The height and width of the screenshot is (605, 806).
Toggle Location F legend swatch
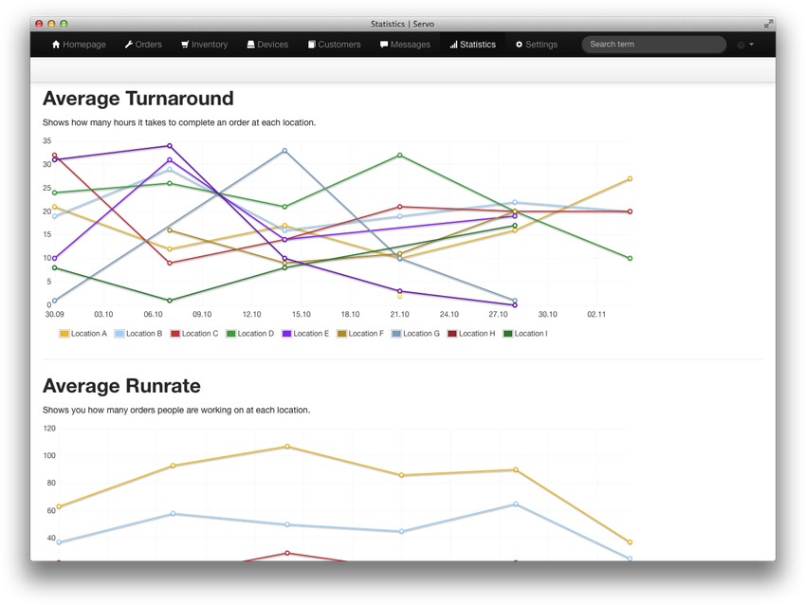(x=341, y=334)
